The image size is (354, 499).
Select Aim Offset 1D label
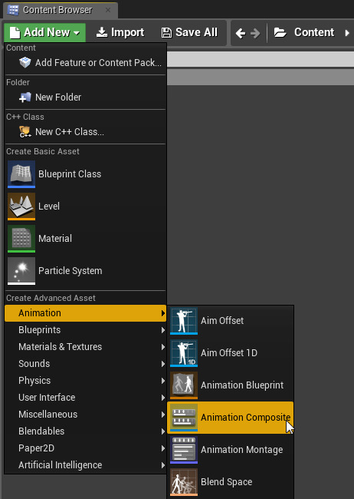click(229, 353)
